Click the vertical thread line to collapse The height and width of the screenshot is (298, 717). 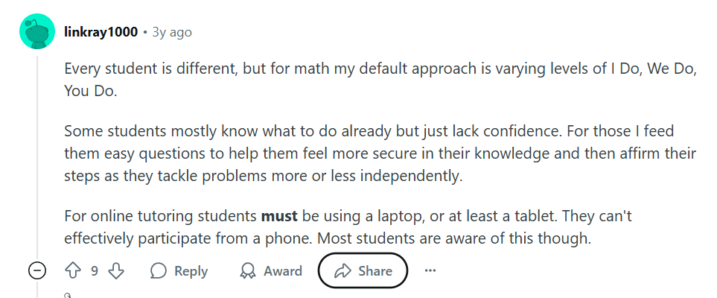tap(36, 149)
